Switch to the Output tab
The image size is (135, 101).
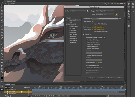click(x=13, y=84)
